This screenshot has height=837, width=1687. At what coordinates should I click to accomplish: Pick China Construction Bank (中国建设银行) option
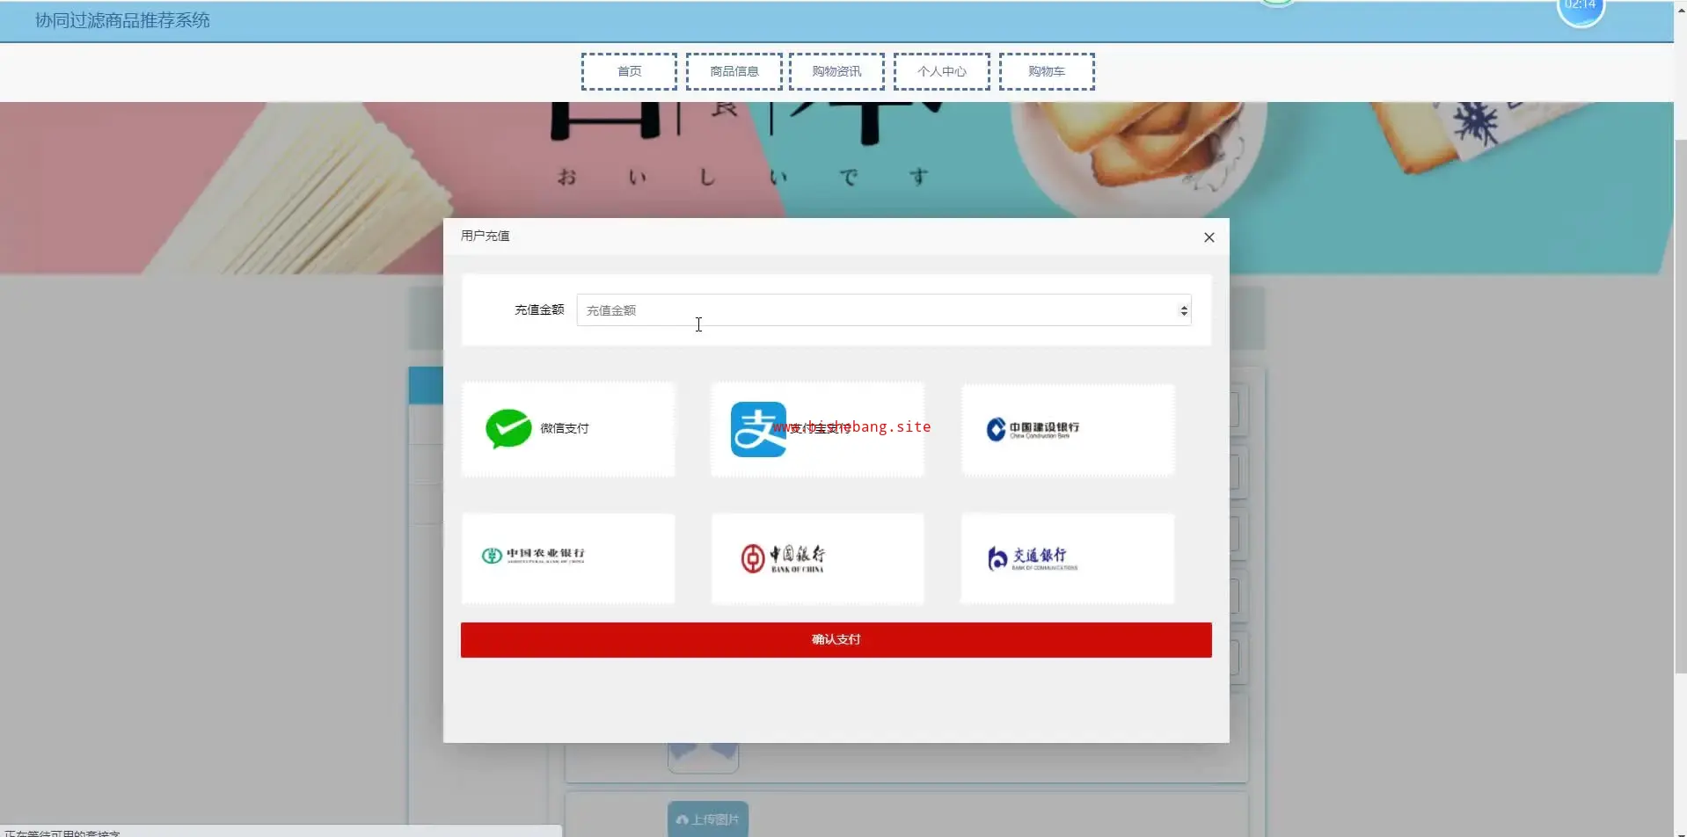(1068, 430)
